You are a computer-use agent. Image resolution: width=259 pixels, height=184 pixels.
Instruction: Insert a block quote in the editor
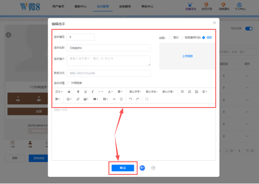[x=69, y=92]
